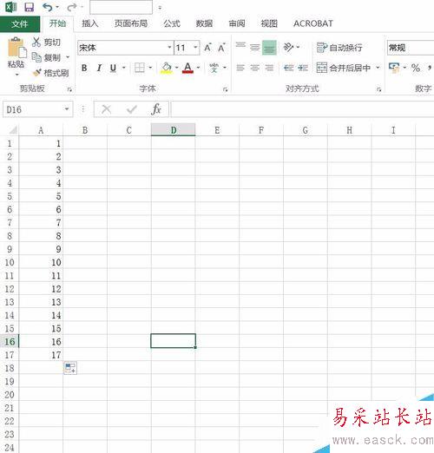Switch to the 插入 tab
The height and width of the screenshot is (453, 434).
(90, 23)
